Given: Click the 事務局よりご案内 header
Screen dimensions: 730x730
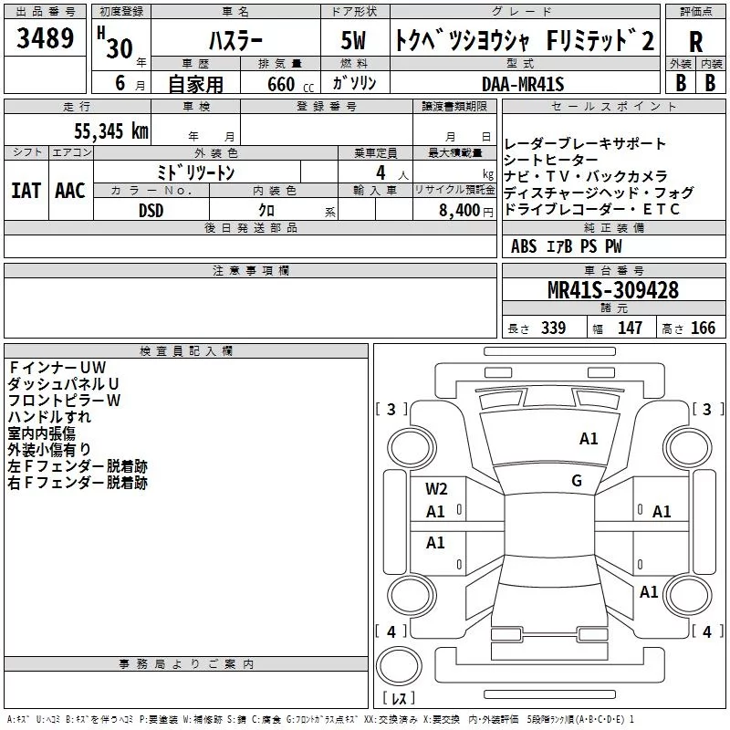Looking at the screenshot, I should [186, 664].
